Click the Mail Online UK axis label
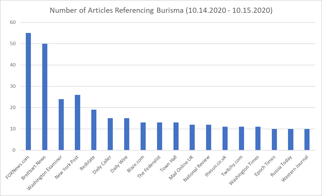322x196 pixels. [x=181, y=168]
